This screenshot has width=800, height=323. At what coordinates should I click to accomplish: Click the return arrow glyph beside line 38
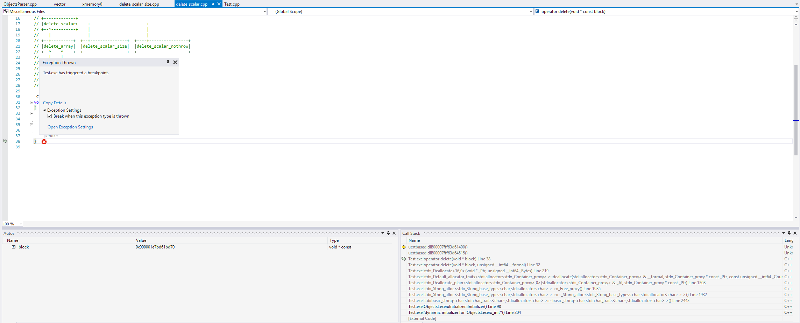tap(5, 141)
